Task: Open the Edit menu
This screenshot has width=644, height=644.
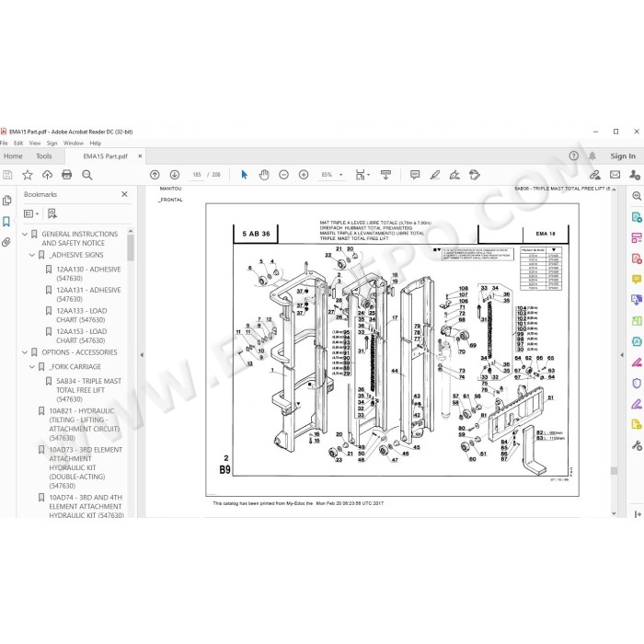Action: point(18,143)
